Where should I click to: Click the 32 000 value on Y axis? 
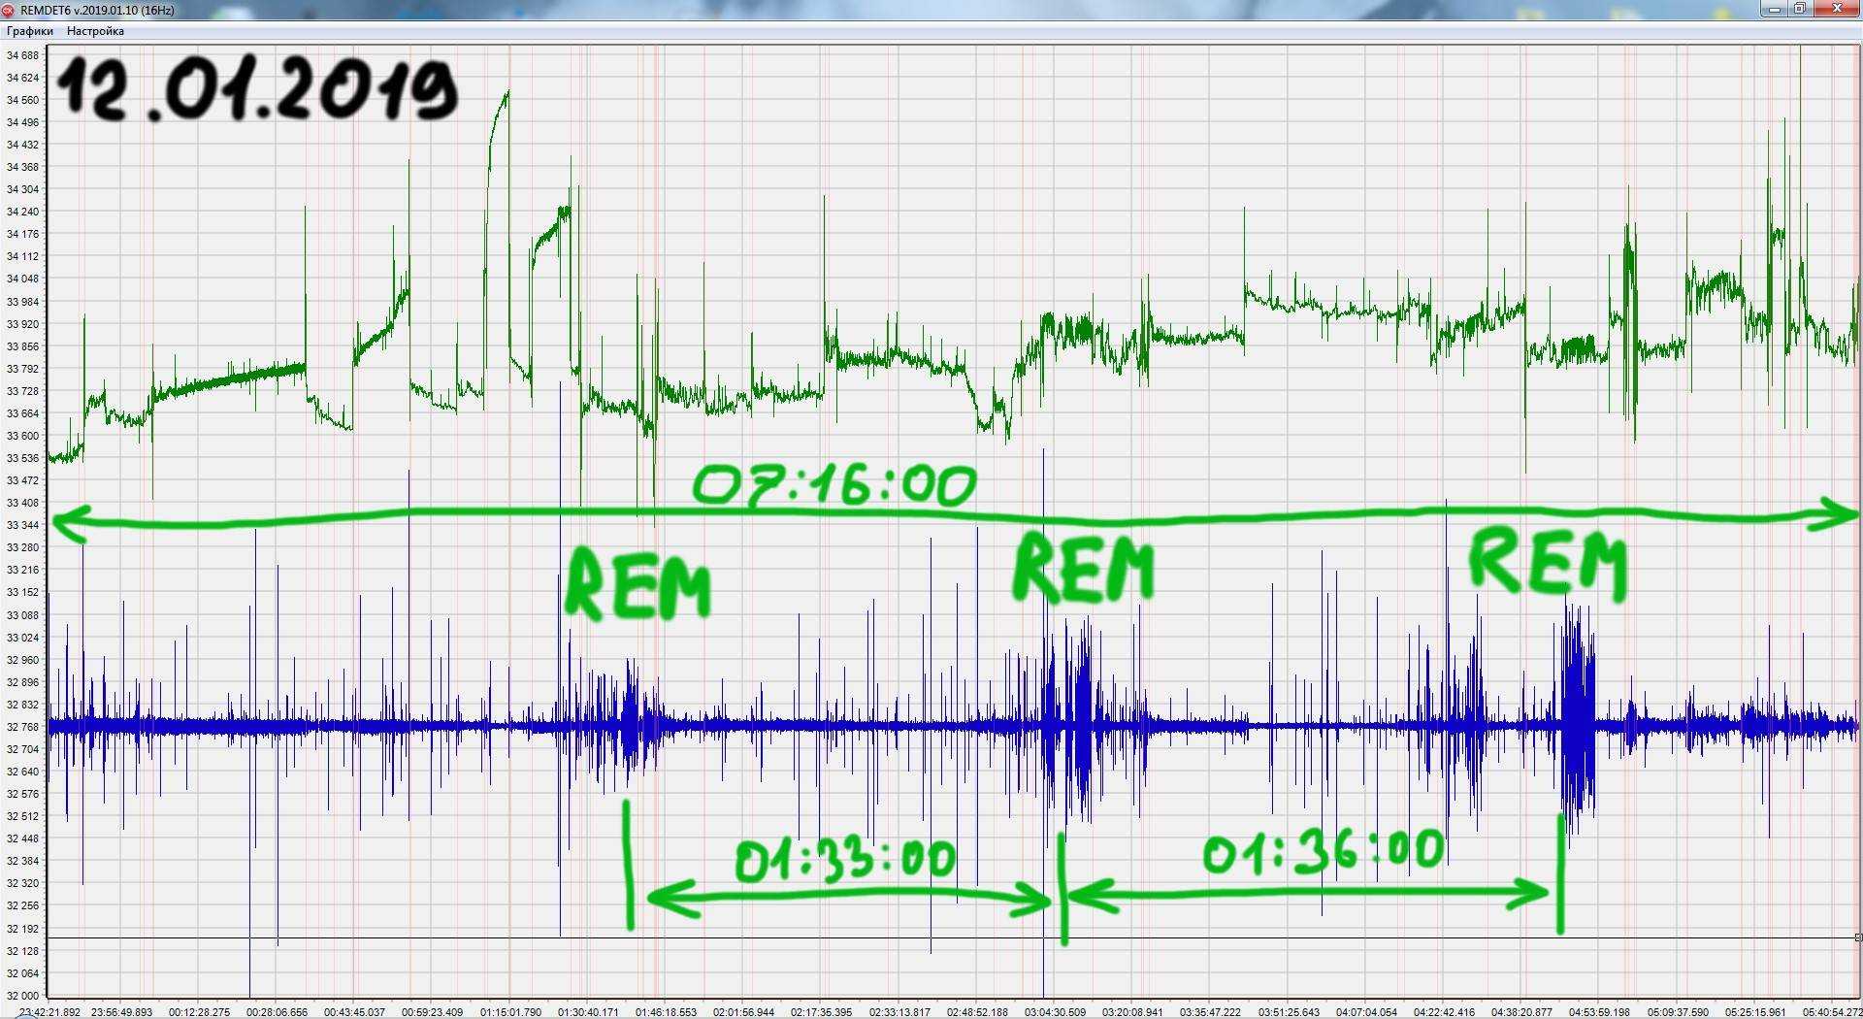22,996
